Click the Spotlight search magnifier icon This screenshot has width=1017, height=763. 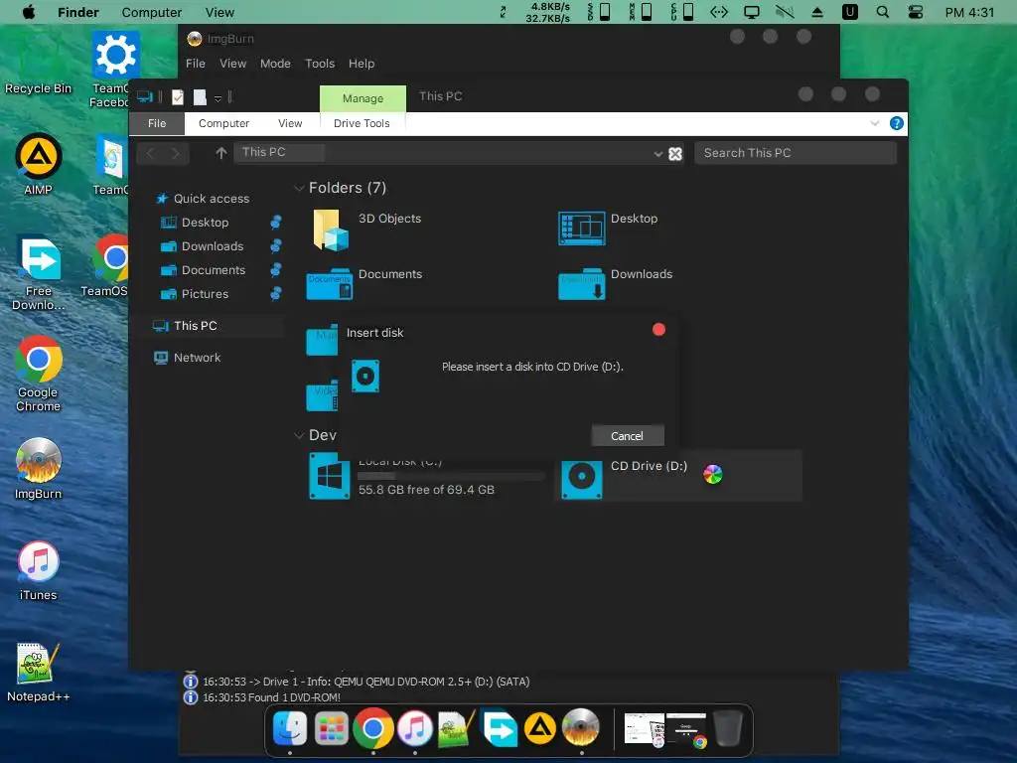click(x=883, y=12)
